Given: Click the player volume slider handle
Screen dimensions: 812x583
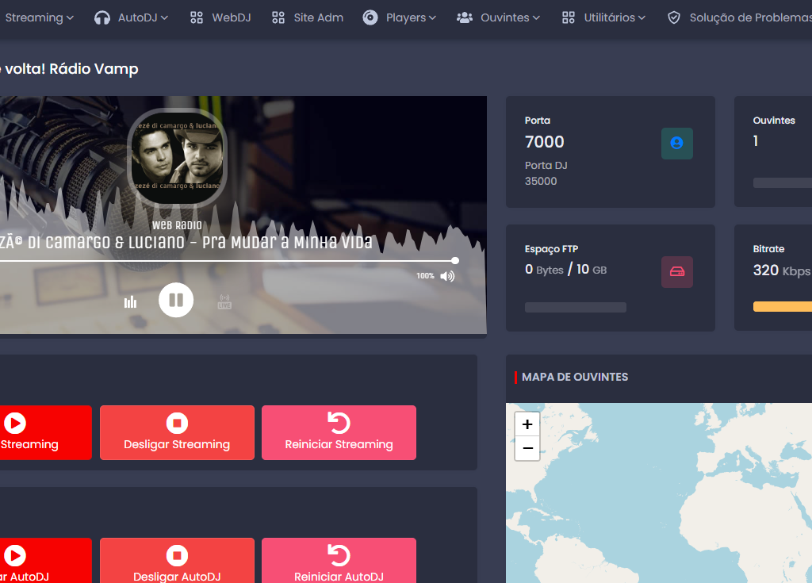Looking at the screenshot, I should 454,261.
